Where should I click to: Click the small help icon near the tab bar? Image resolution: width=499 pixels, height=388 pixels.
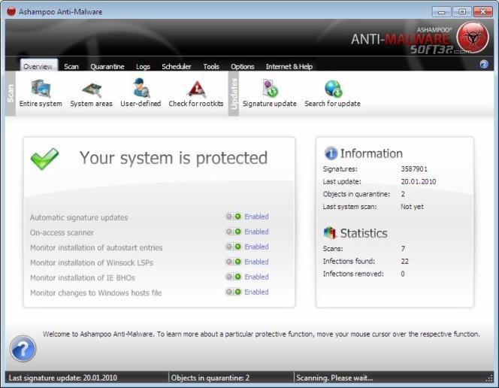484,65
